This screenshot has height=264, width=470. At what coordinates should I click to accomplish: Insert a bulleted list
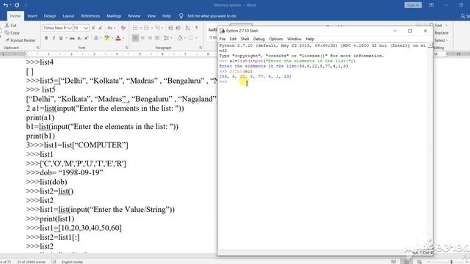coord(135,28)
